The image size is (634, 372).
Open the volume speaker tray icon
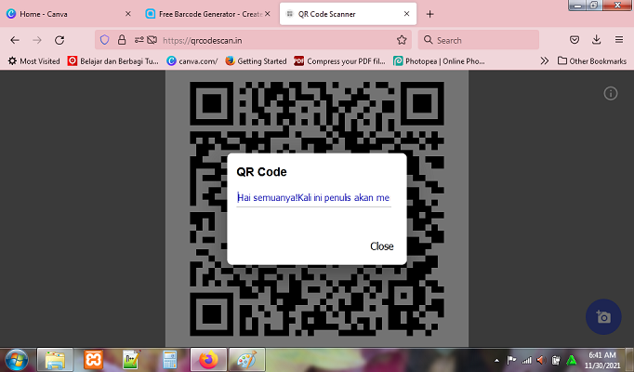click(x=541, y=360)
